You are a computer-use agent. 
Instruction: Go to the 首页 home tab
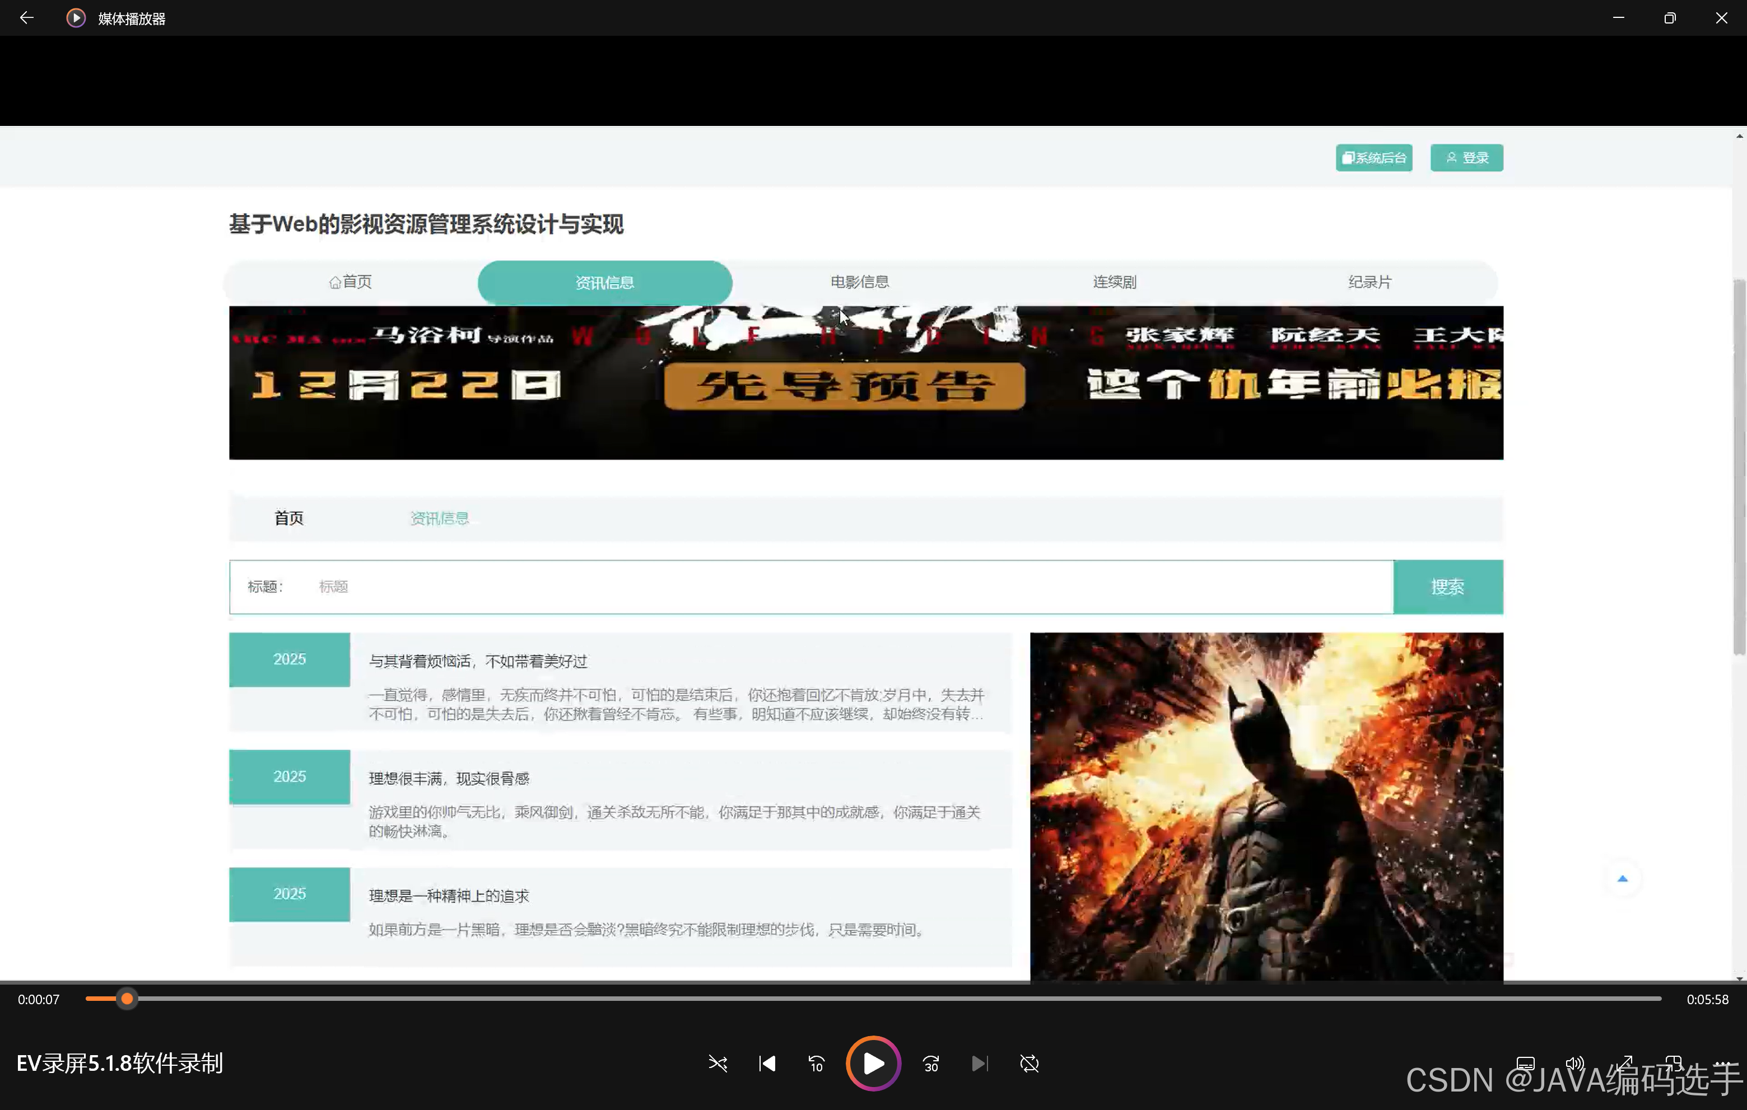coord(351,282)
